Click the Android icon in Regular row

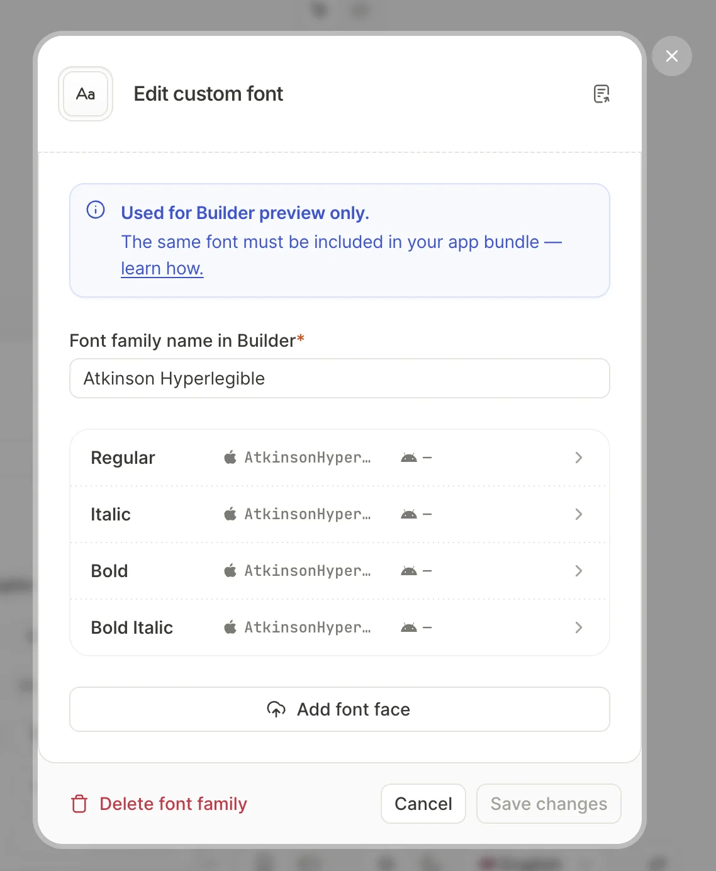tap(409, 458)
